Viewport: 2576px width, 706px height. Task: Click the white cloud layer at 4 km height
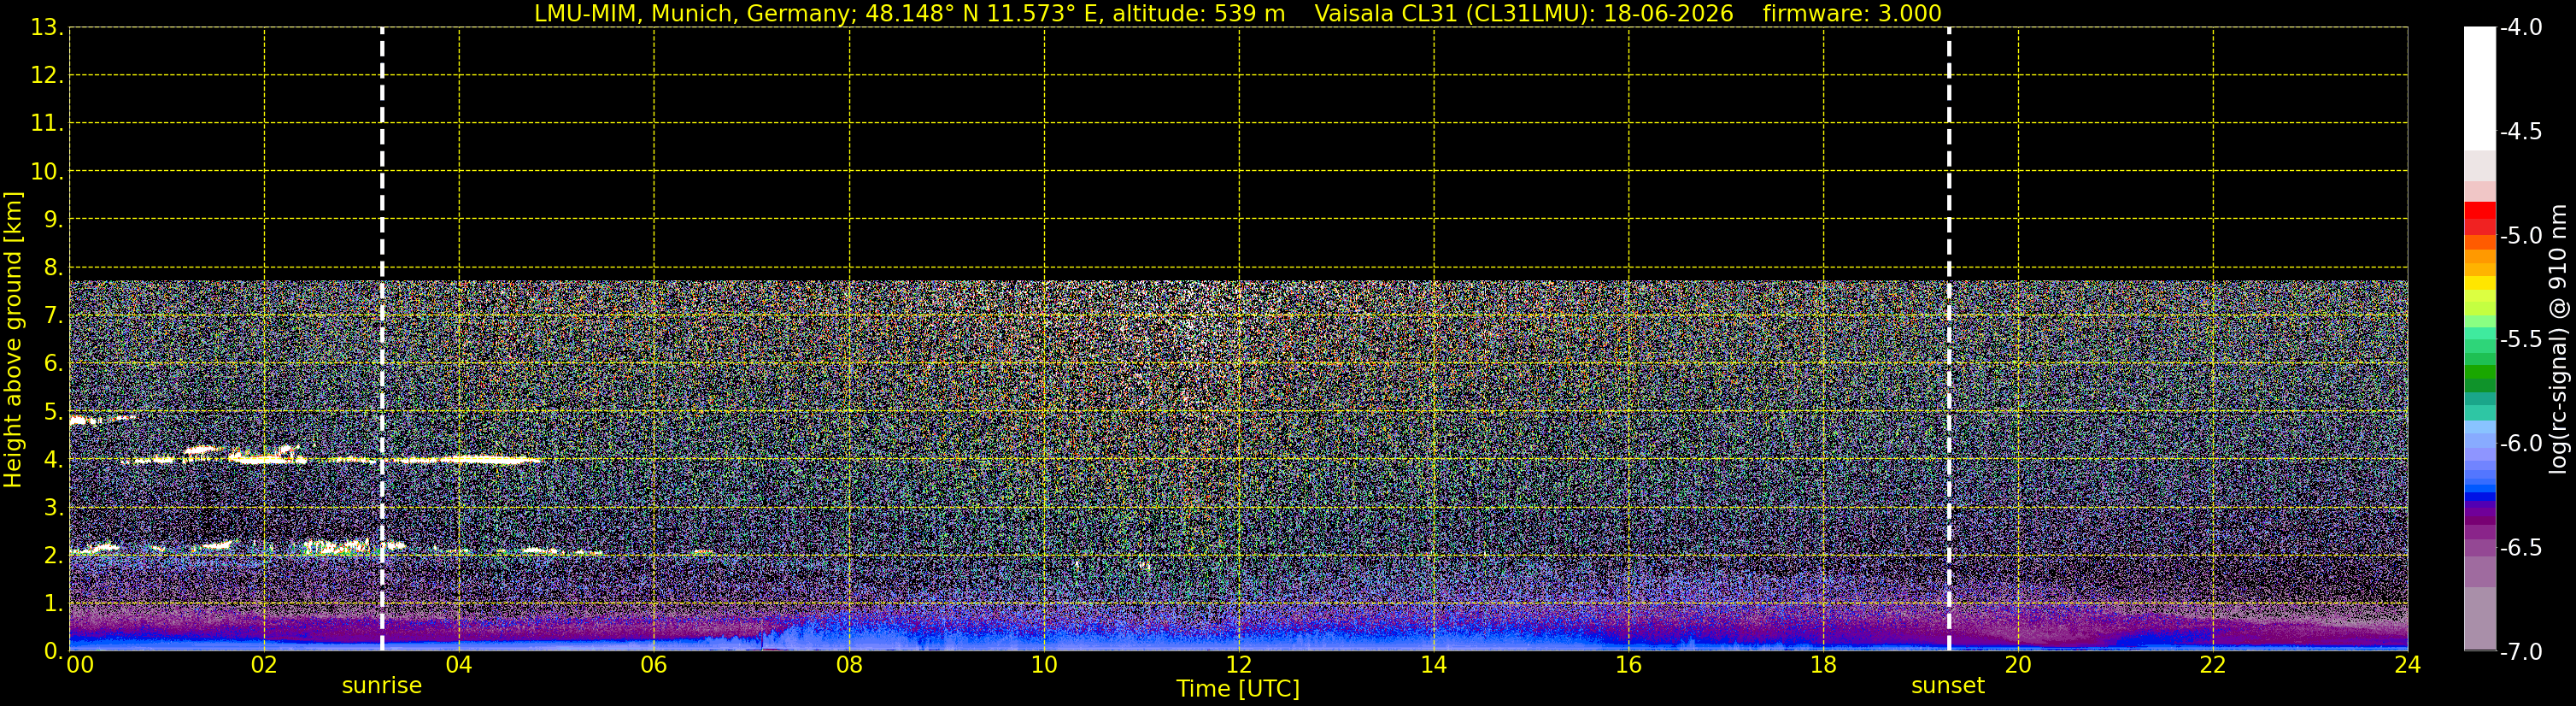tap(330, 459)
